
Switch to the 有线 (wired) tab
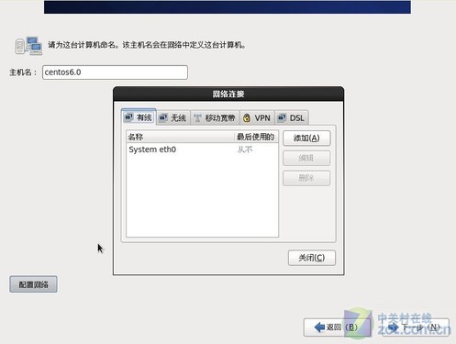[x=139, y=117]
